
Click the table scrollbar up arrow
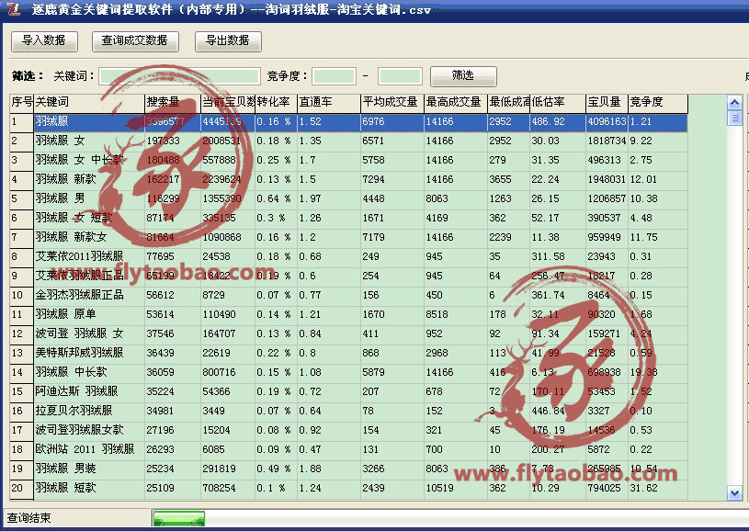click(x=734, y=102)
